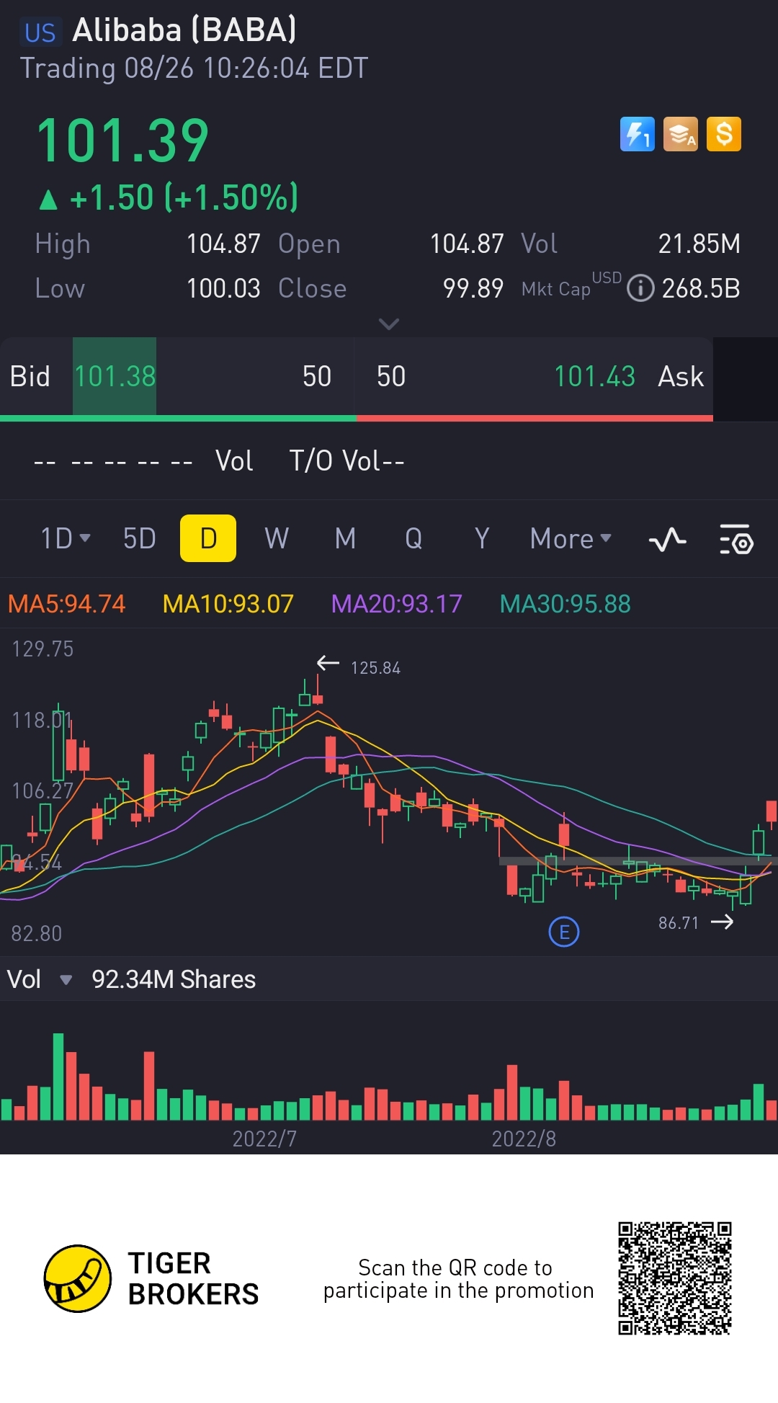Expand more quote details chevron
This screenshot has height=1403, width=778.
pyautogui.click(x=389, y=324)
